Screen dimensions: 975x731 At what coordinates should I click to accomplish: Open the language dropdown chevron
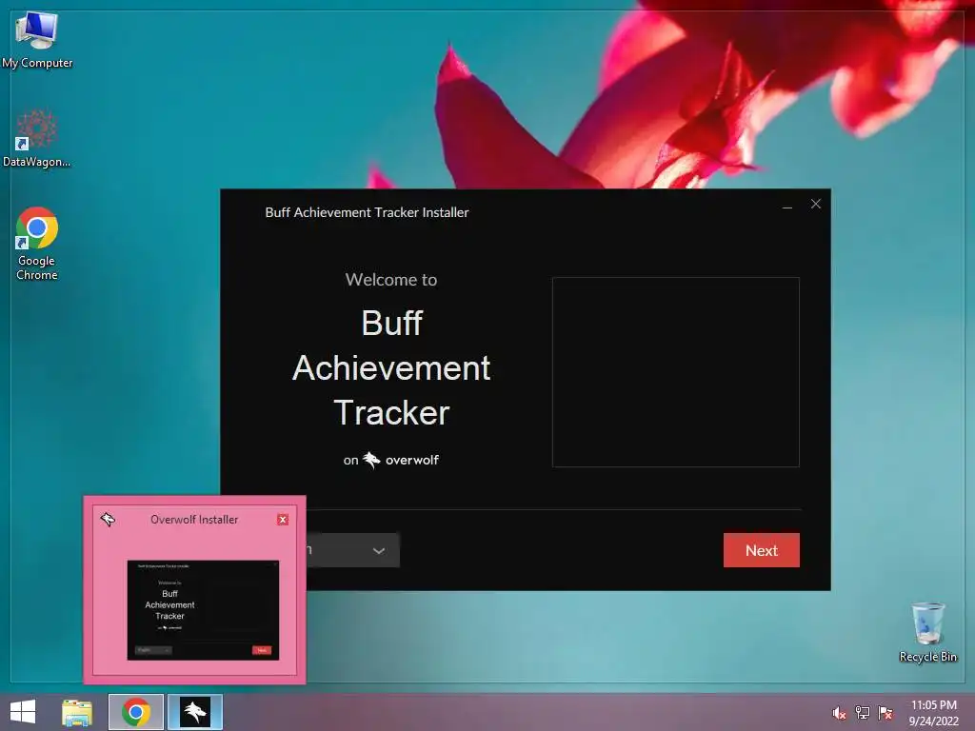(378, 551)
